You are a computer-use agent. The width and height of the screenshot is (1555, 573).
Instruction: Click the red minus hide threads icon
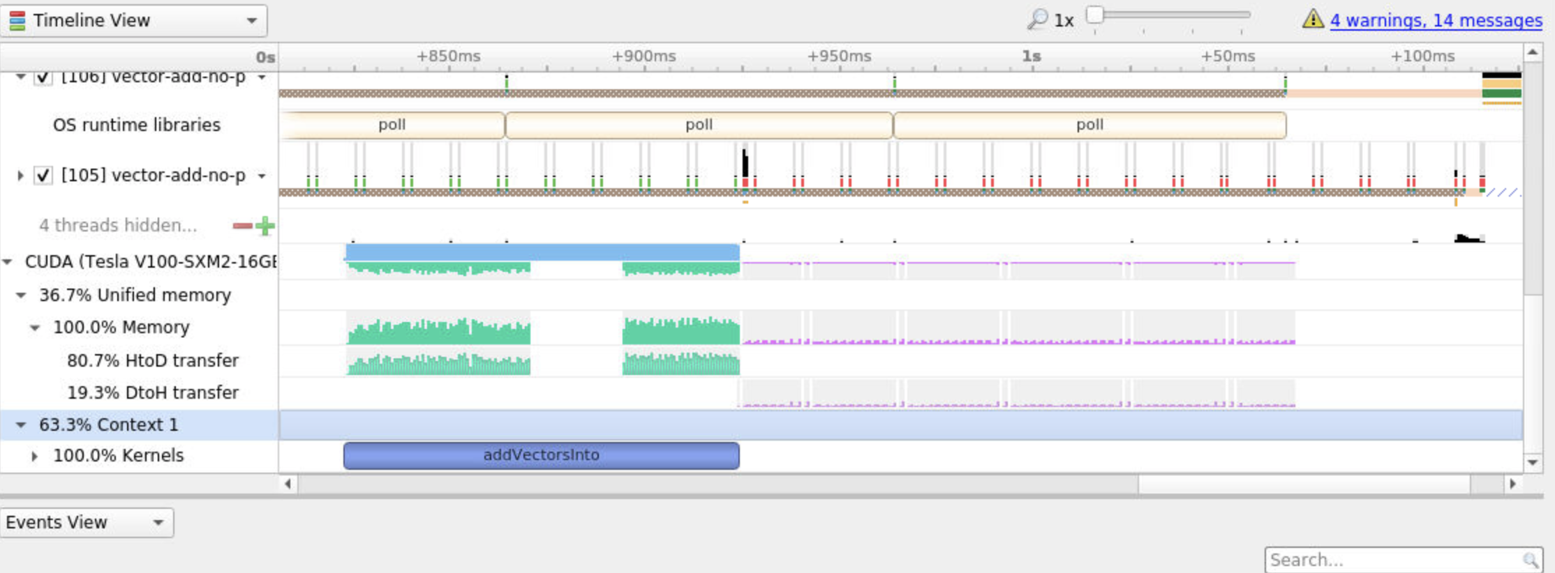[x=242, y=225]
